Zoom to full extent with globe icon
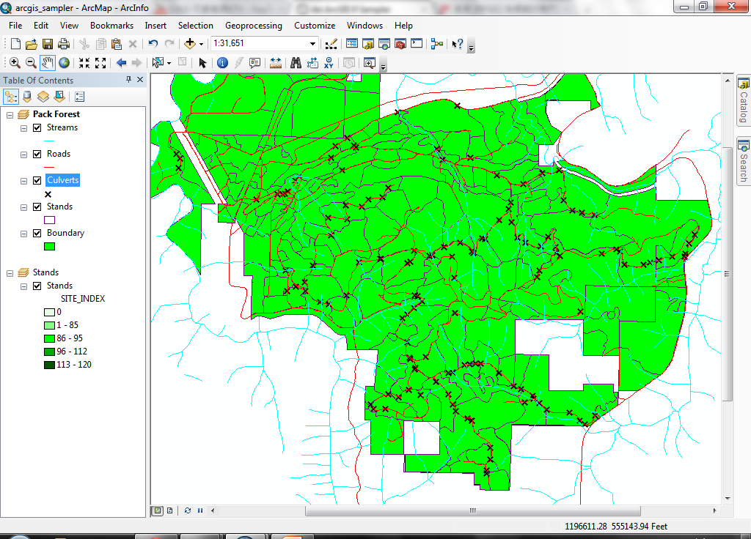This screenshot has width=751, height=539. tap(65, 63)
